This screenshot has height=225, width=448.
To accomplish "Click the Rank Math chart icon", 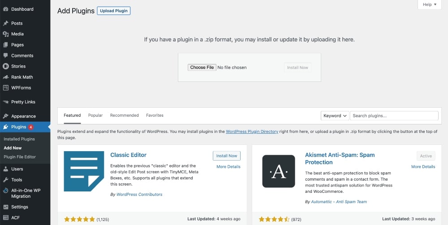I will (x=6, y=77).
